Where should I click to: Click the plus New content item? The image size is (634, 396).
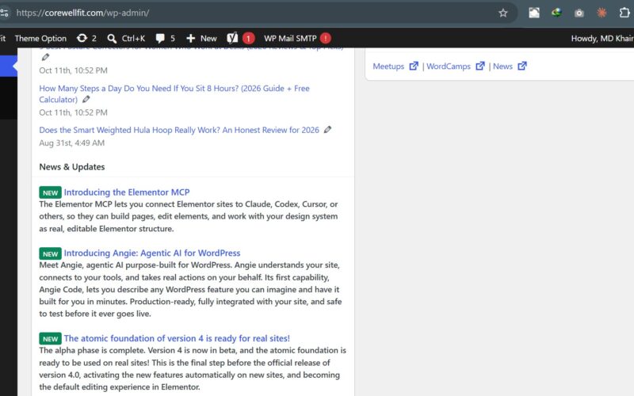(x=201, y=38)
